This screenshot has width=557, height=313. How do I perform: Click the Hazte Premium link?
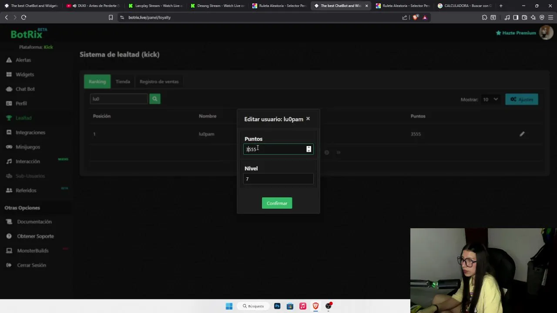pyautogui.click(x=516, y=33)
